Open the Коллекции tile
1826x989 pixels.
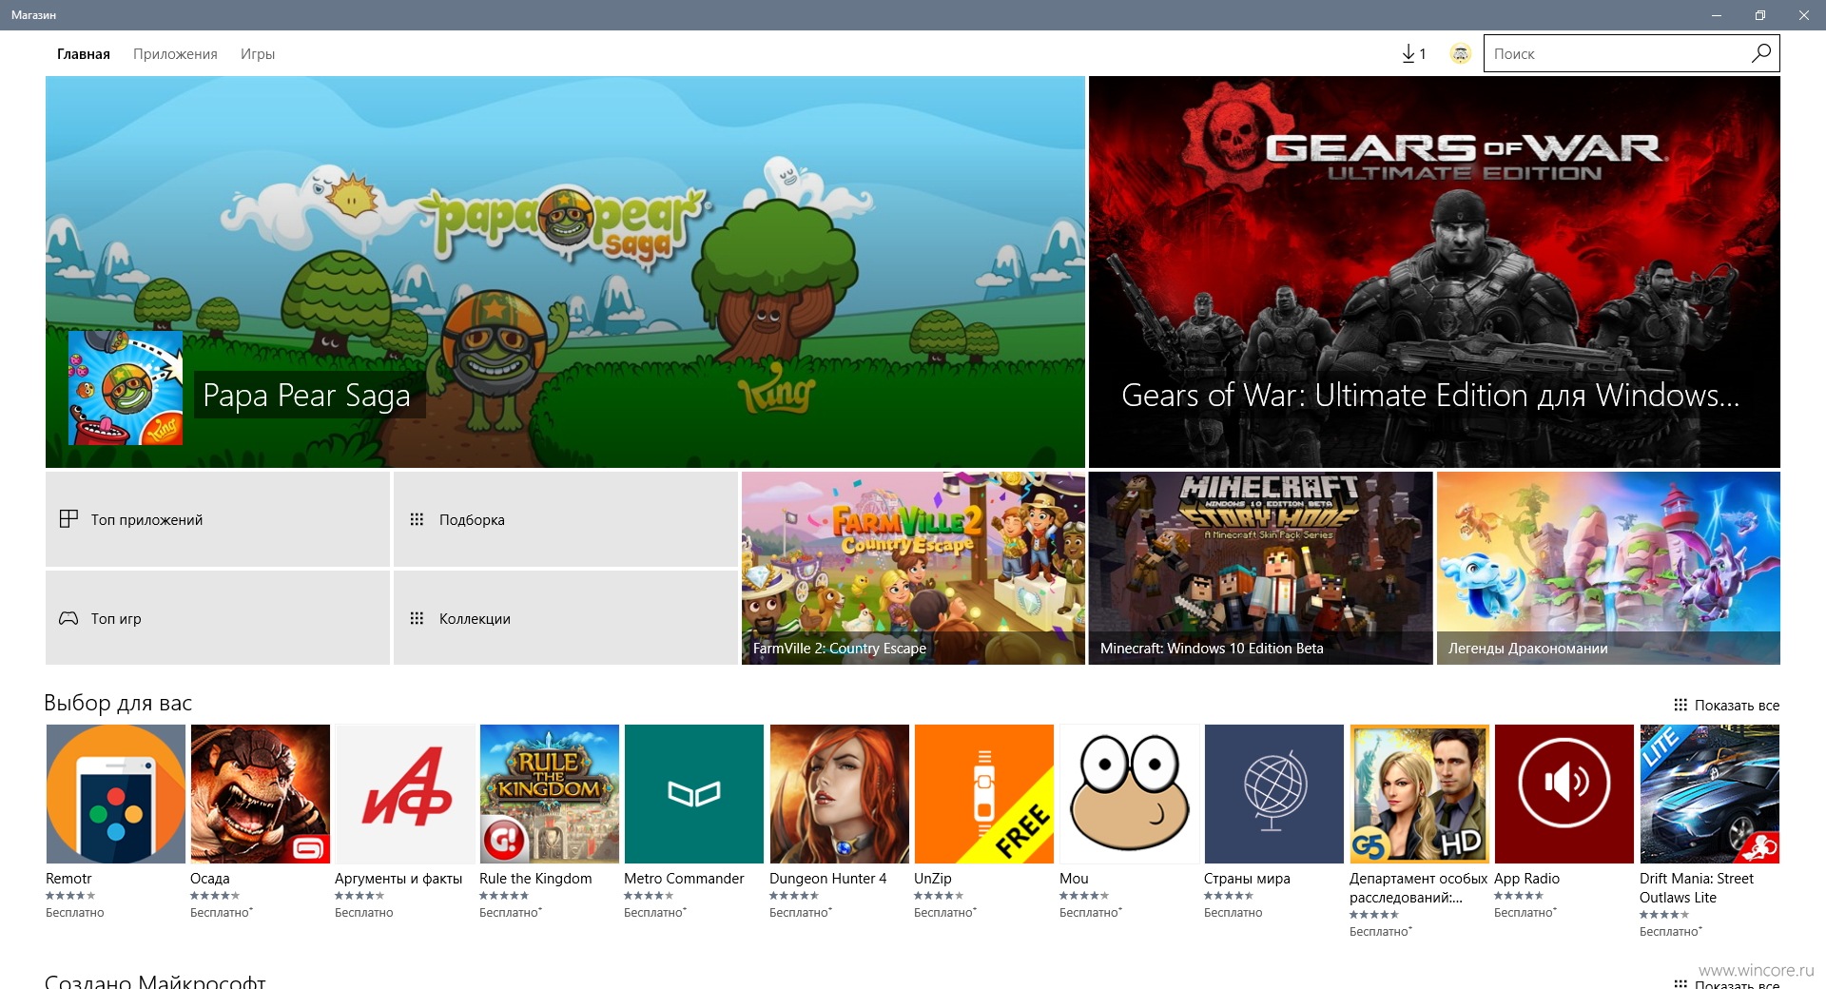[566, 618]
